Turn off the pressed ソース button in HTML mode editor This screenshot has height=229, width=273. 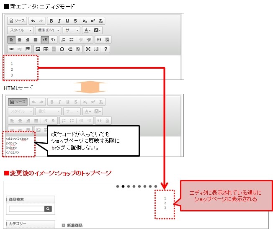[17, 102]
